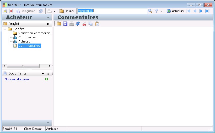Click the red delete record icon

click(x=11, y=11)
